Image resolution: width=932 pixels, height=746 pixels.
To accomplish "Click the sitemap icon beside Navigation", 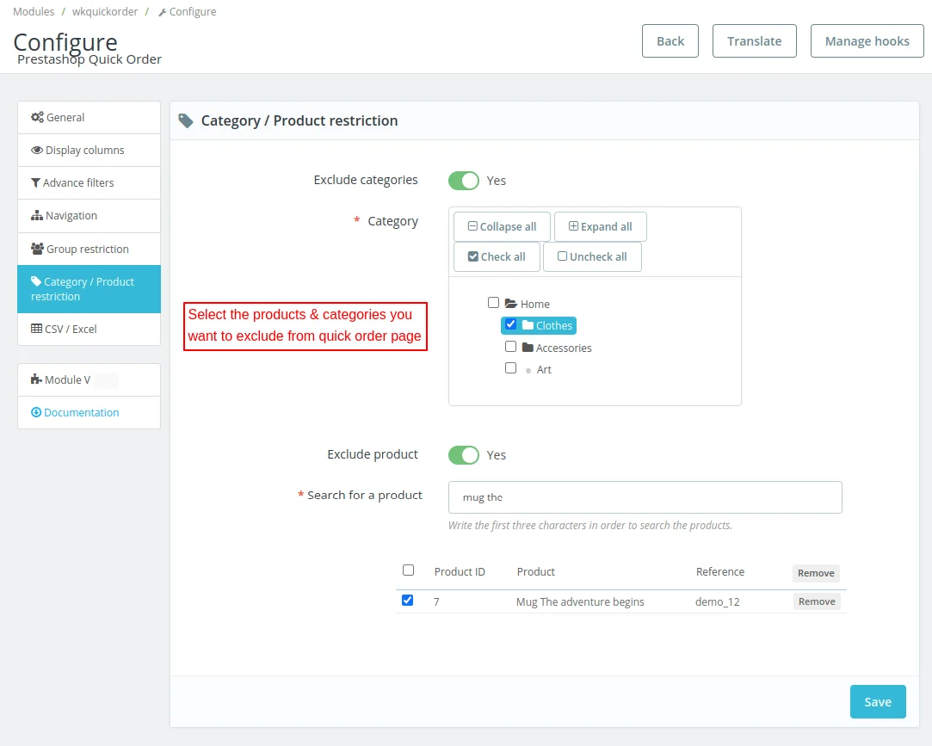I will pos(37,216).
